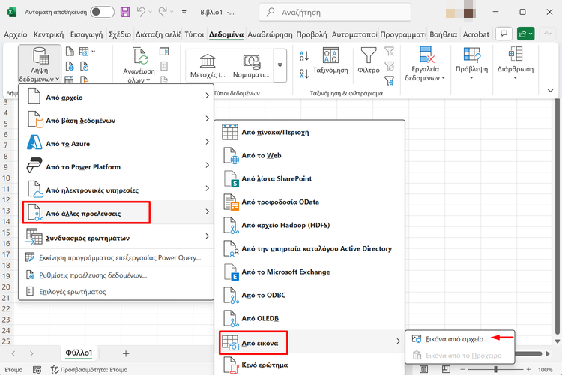Open the comments pane icon
The width and height of the screenshot is (562, 375).
(504, 34)
